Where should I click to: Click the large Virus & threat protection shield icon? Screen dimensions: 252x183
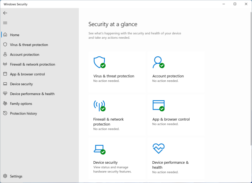click(99, 62)
